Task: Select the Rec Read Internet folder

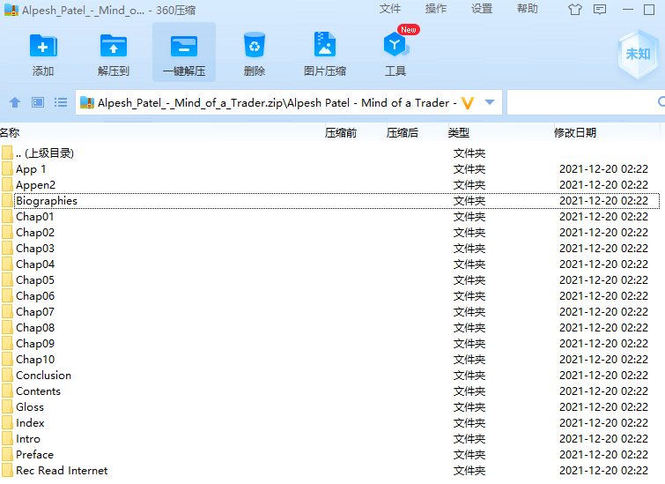Action: click(x=330, y=471)
